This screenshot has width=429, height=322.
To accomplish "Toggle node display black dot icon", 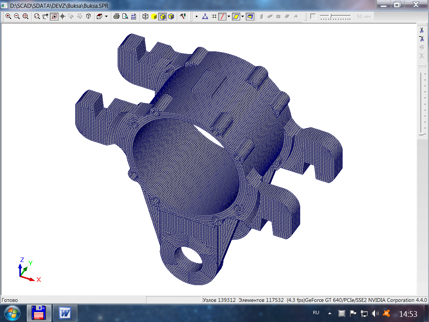I will click(197, 16).
